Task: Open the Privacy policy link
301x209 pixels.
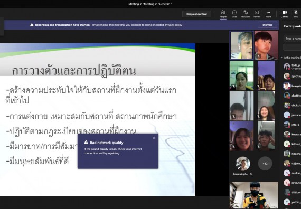Action: click(174, 25)
